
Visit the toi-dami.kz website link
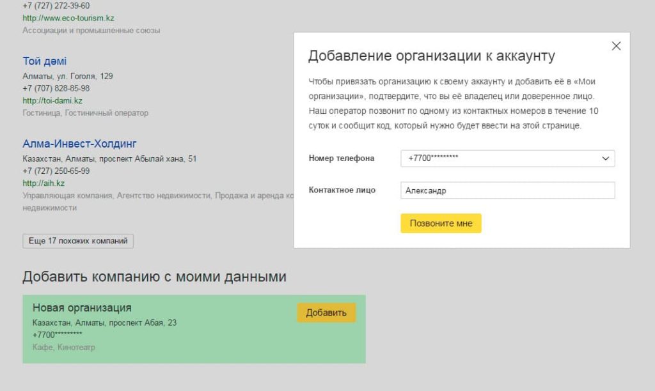[x=52, y=100]
